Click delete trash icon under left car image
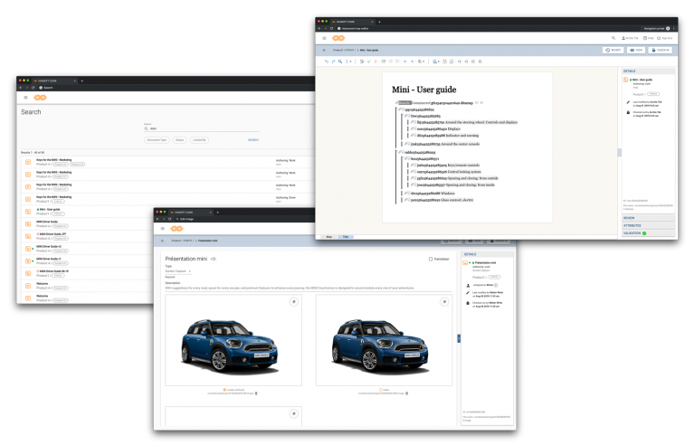The height and width of the screenshot is (445, 695). click(x=256, y=393)
